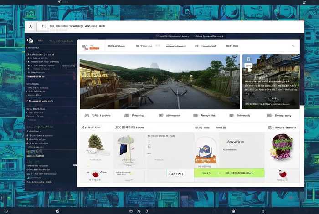
Task: Click the COOIINT button
Action: point(176,173)
